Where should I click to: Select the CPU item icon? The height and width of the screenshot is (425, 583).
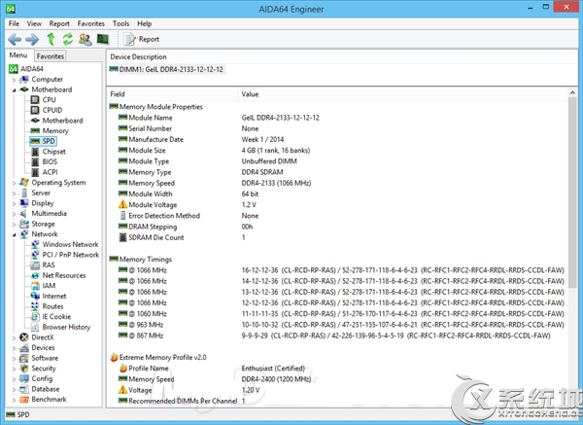coord(35,100)
